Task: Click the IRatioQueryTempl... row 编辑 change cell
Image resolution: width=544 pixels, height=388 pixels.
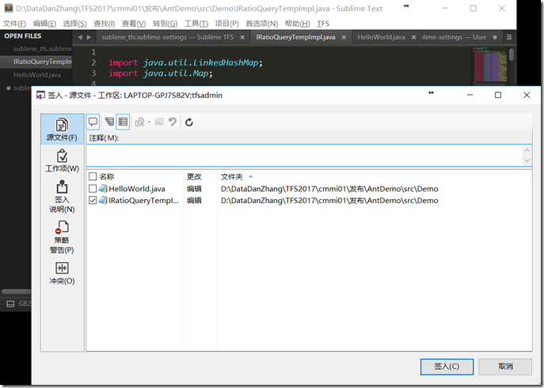Action: pyautogui.click(x=194, y=201)
